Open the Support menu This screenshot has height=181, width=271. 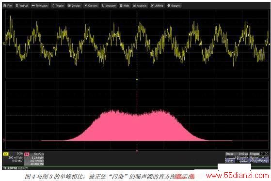click(174, 6)
